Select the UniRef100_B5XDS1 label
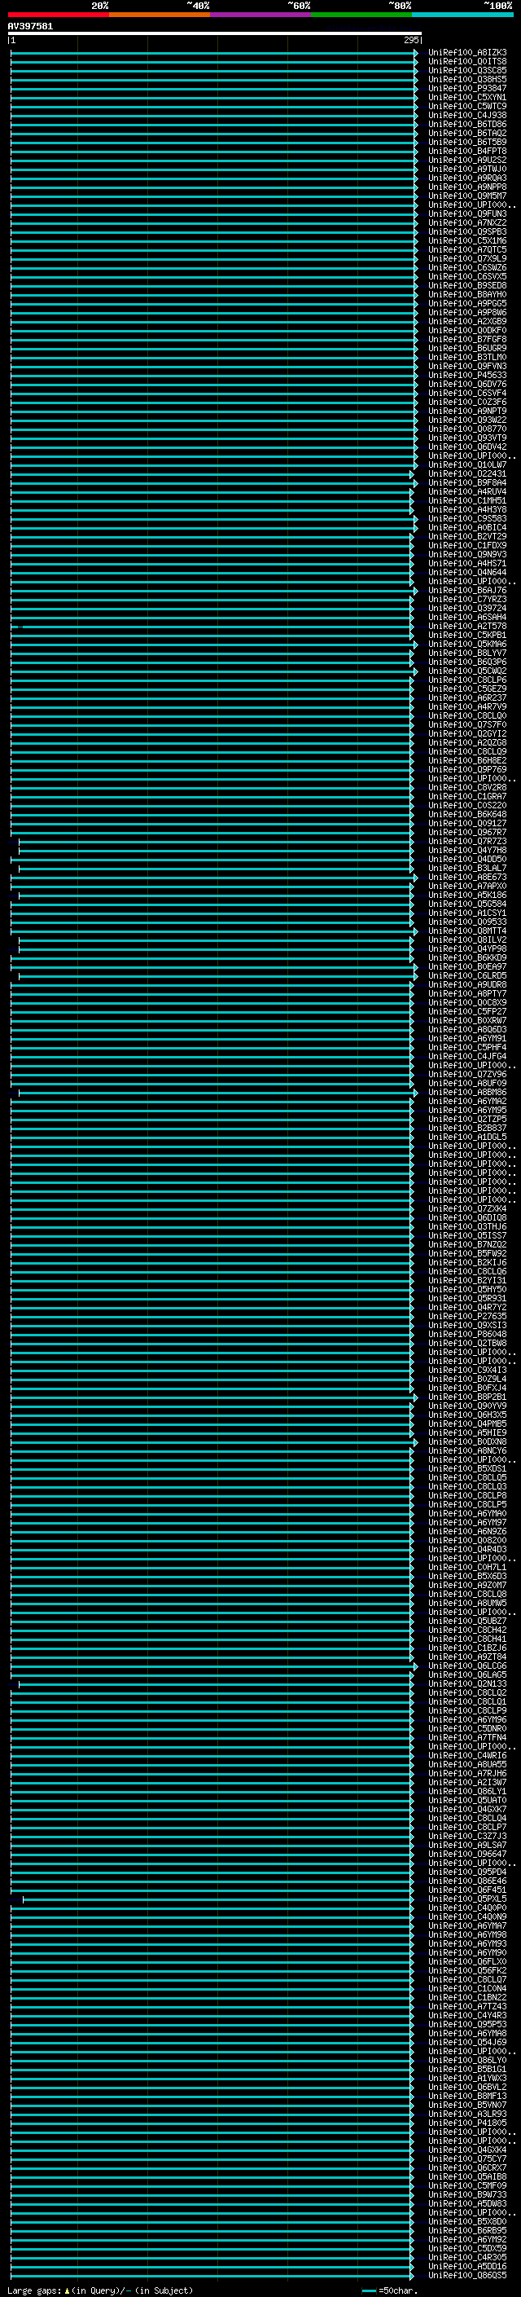 pos(467,1468)
